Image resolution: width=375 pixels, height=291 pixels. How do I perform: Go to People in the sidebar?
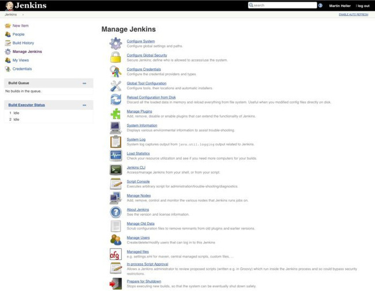(x=18, y=35)
